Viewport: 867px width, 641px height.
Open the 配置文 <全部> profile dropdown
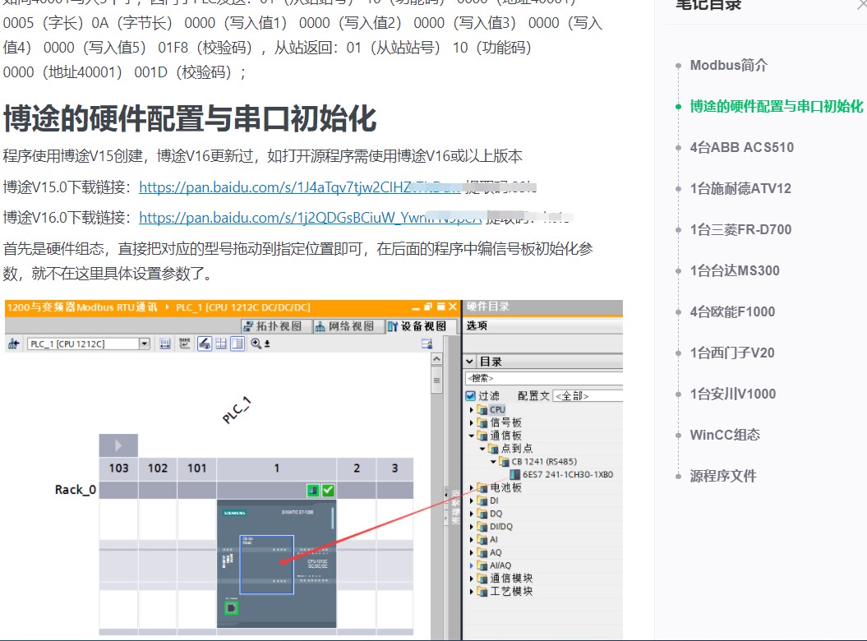(x=588, y=396)
